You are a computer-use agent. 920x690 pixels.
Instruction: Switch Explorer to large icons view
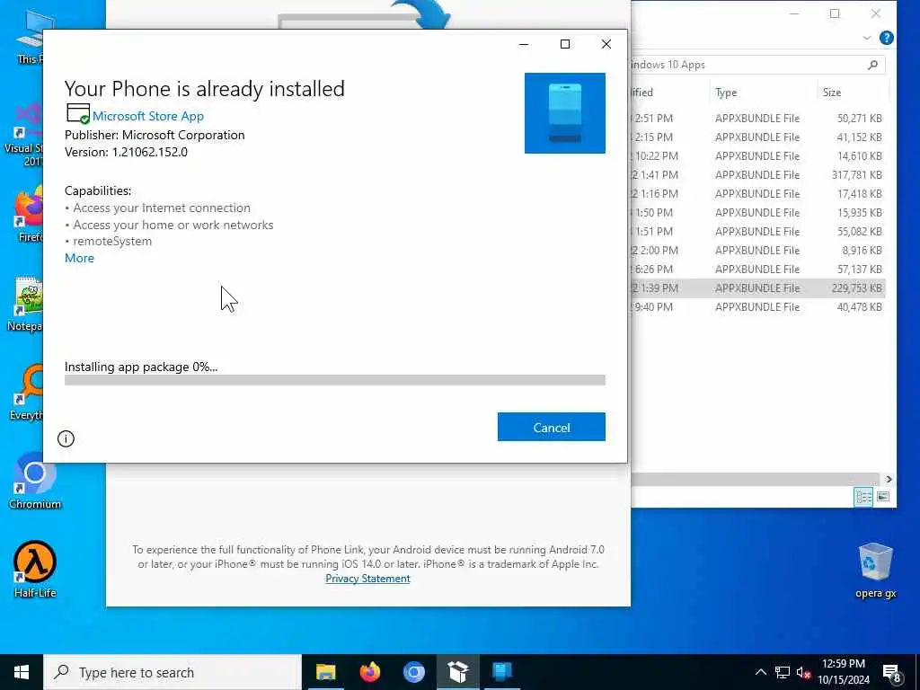(883, 497)
